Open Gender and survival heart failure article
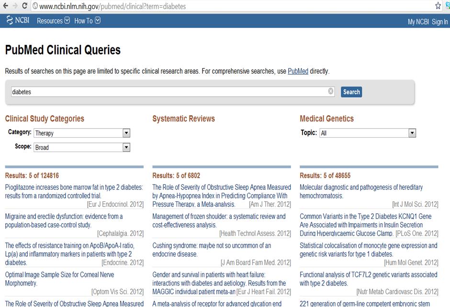The width and height of the screenshot is (450, 307). pos(219,283)
